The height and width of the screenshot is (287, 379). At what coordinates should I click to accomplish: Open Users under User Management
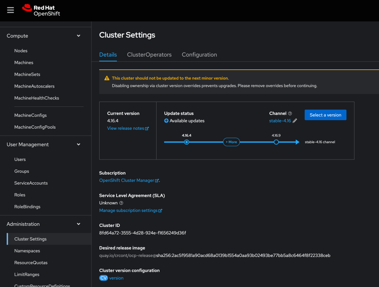click(20, 159)
